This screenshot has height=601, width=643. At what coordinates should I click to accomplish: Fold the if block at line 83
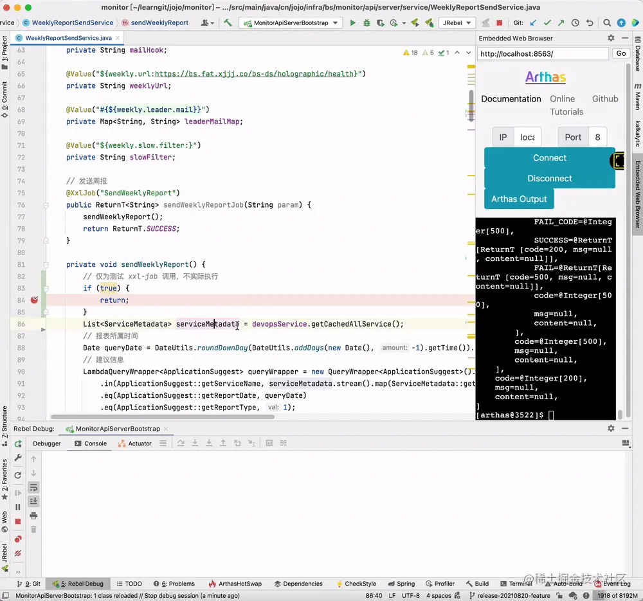pyautogui.click(x=46, y=288)
